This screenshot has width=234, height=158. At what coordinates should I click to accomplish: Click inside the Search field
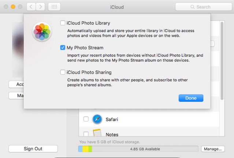click(x=204, y=7)
